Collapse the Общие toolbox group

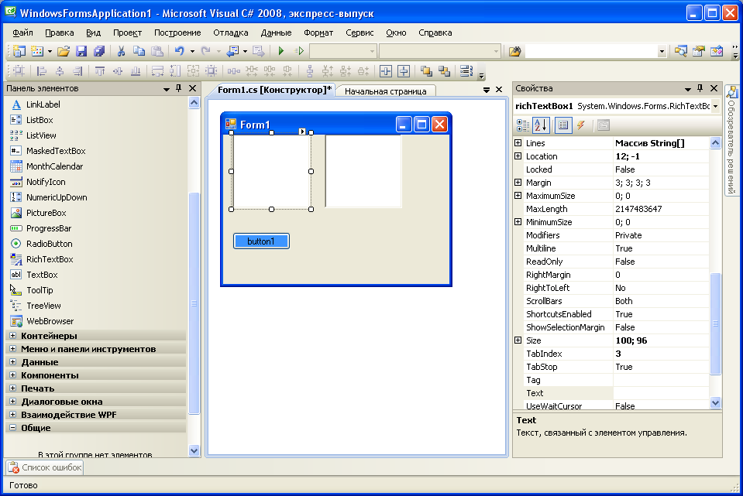click(x=13, y=428)
